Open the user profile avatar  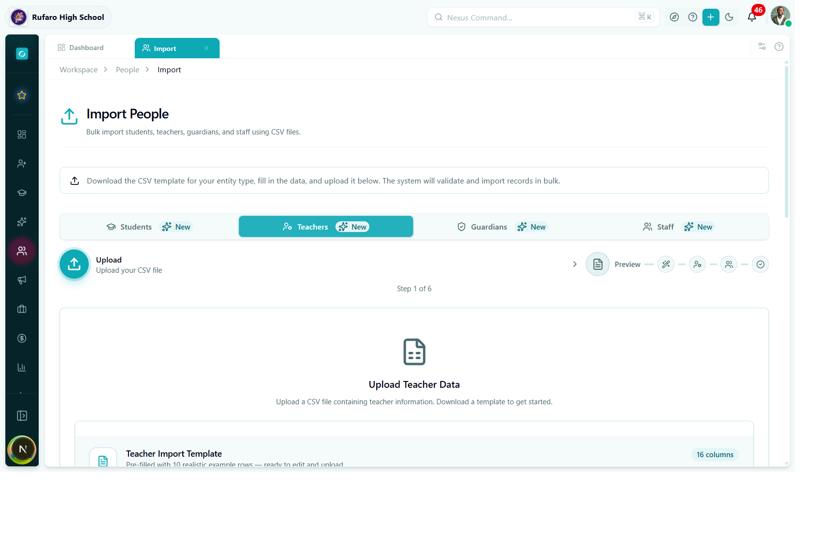click(780, 16)
